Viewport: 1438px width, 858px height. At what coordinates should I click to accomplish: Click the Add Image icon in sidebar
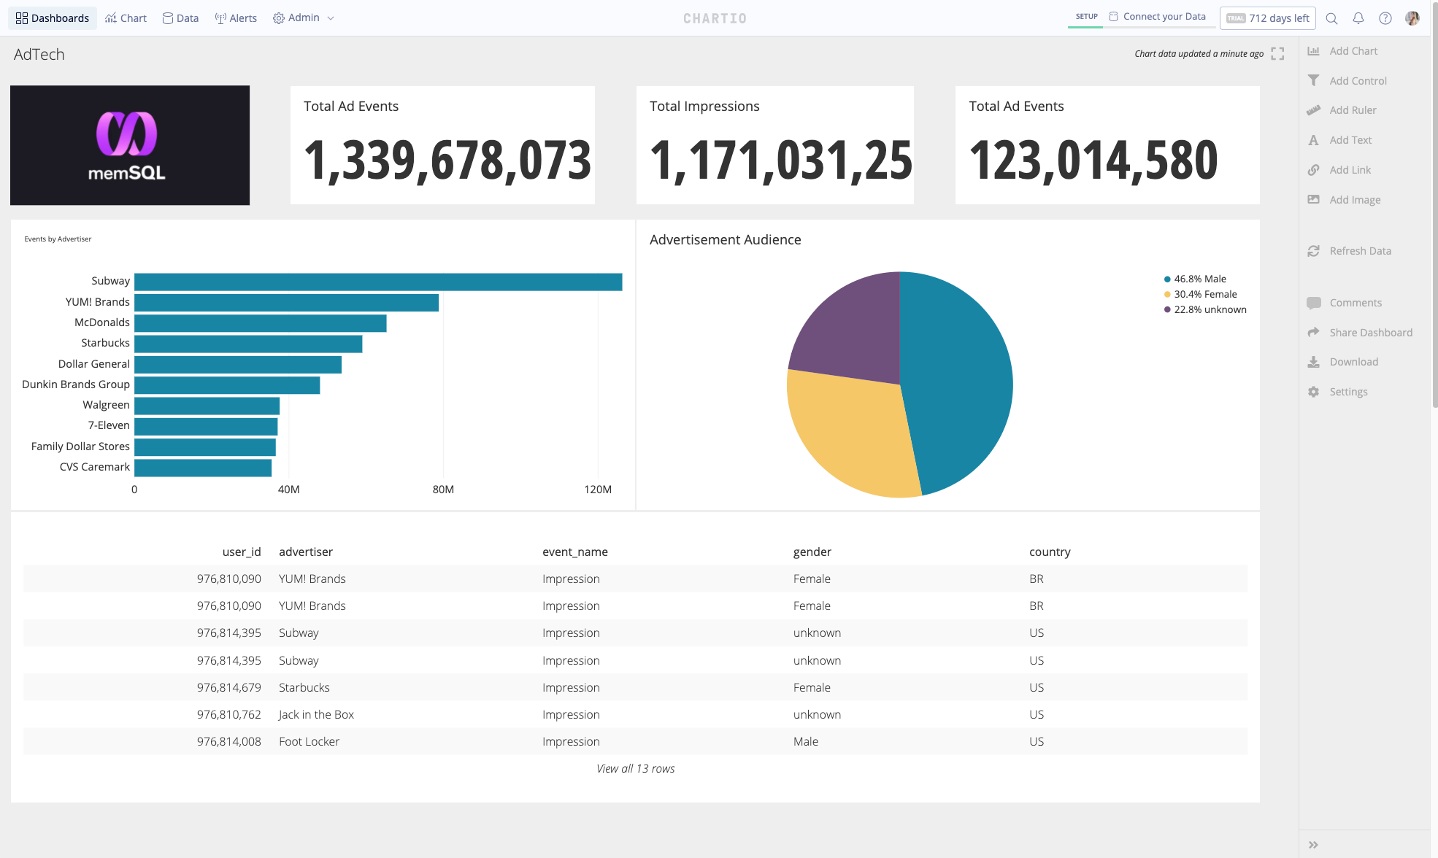(x=1313, y=199)
